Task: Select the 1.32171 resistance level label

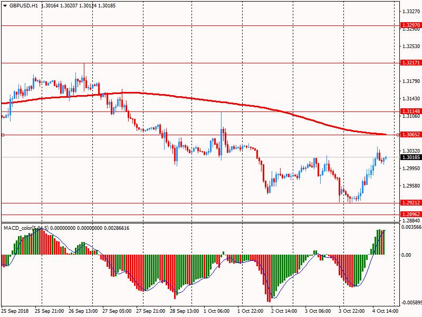Action: (x=411, y=63)
